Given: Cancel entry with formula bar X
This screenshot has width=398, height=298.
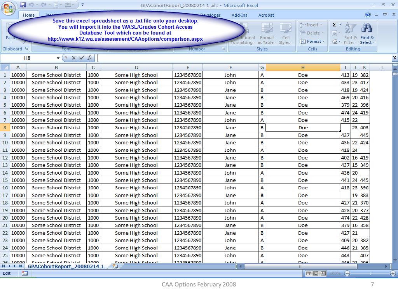Looking at the screenshot, I should click(x=73, y=58).
